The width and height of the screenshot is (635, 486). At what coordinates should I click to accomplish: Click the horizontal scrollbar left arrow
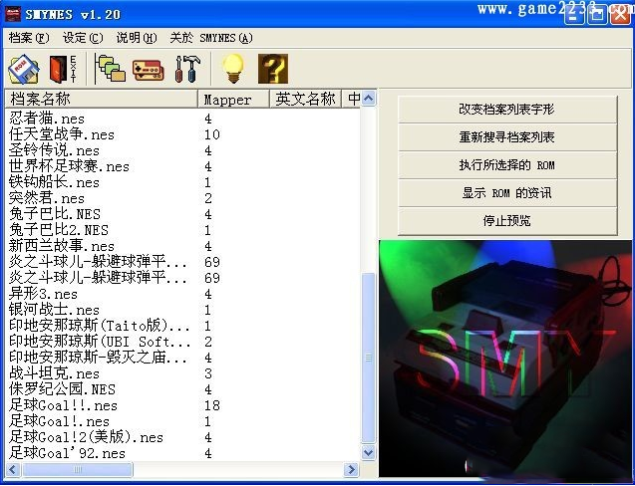(13, 469)
